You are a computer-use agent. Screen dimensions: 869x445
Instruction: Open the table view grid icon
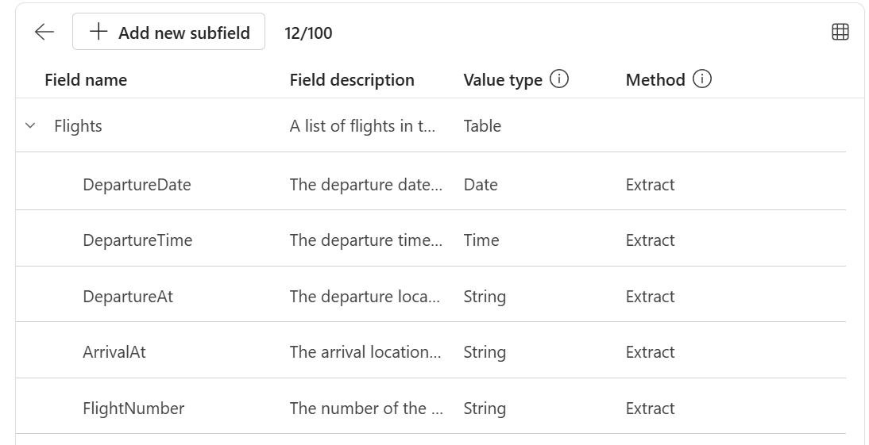[840, 32]
